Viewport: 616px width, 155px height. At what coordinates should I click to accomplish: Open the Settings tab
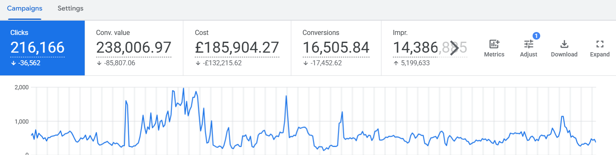coord(70,8)
